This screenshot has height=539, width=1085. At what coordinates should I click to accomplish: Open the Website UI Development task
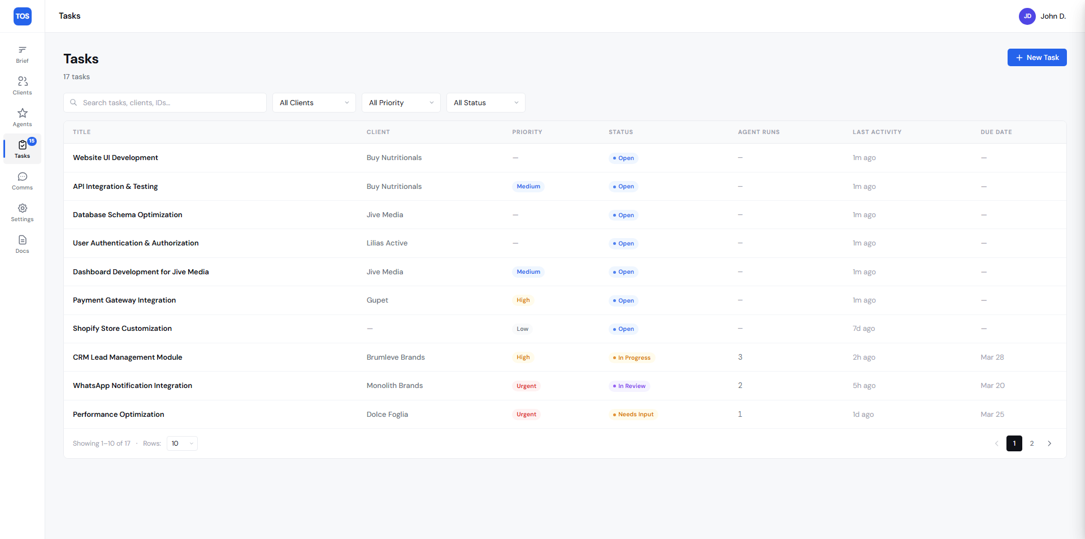115,158
